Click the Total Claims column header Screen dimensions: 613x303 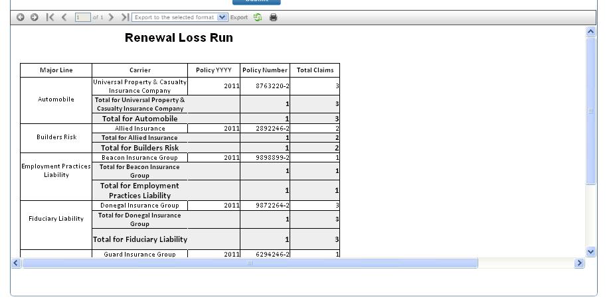[x=315, y=70]
